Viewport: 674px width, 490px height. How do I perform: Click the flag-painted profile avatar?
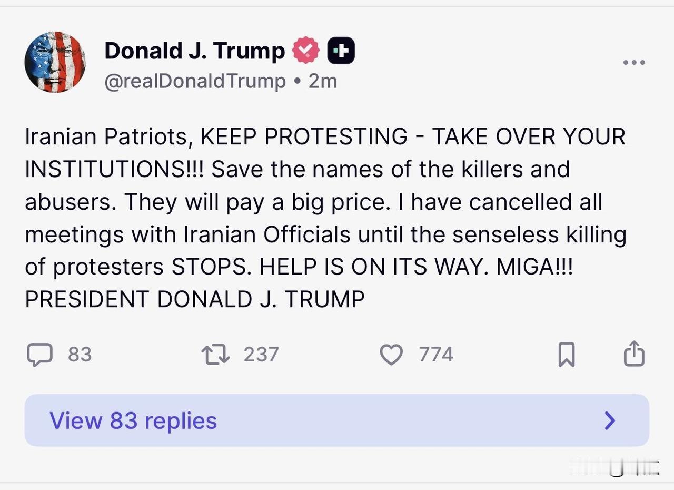tap(55, 62)
